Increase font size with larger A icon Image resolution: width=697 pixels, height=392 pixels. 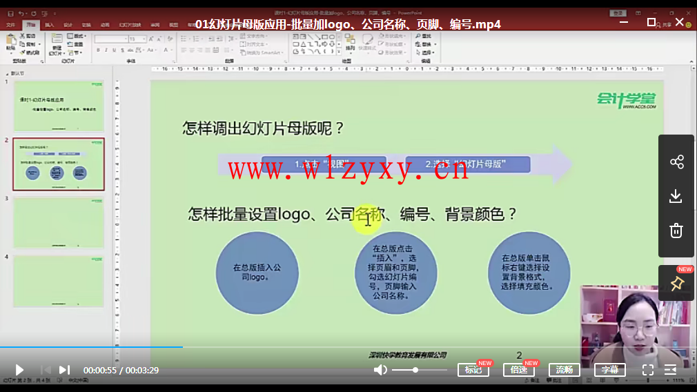point(151,39)
